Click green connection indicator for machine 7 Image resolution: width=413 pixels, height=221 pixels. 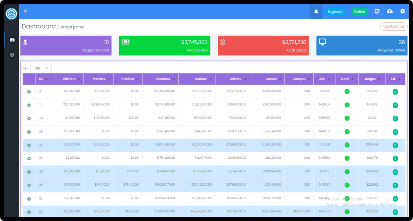coord(347,105)
